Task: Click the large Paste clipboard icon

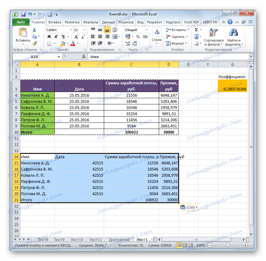Action: [x=23, y=33]
